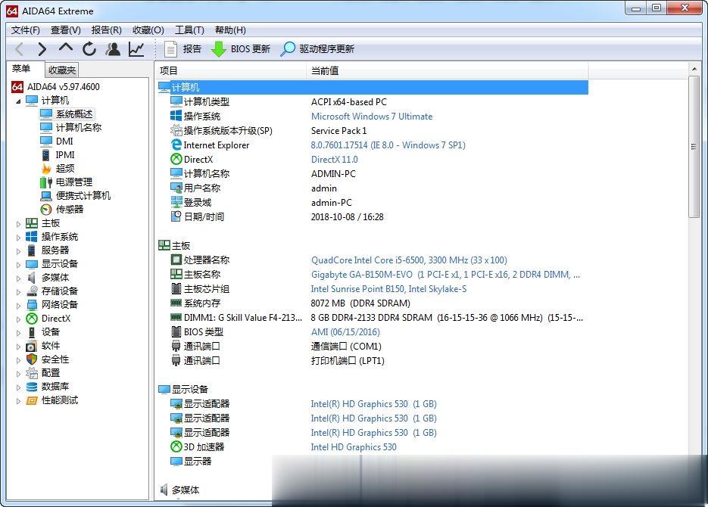
Task: Click the 驱动程序更新 magnifier button
Action: pos(317,48)
